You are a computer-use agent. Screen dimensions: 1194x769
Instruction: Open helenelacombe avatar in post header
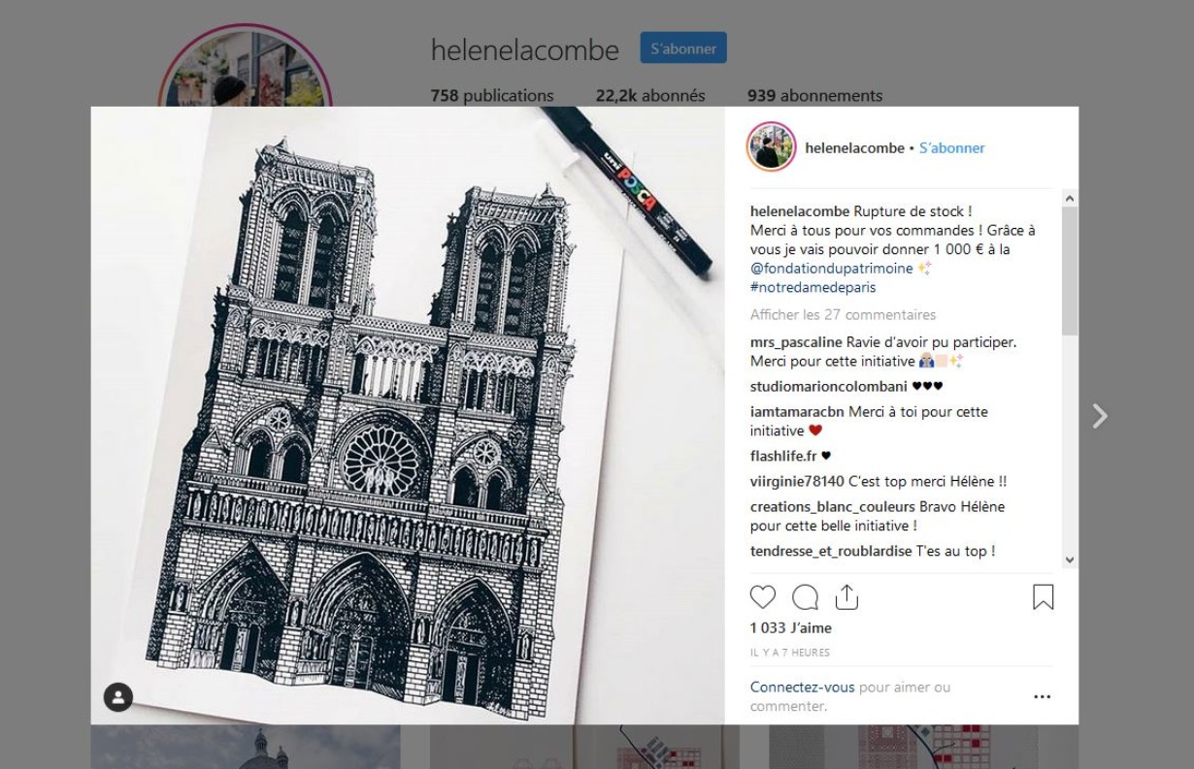pos(771,147)
